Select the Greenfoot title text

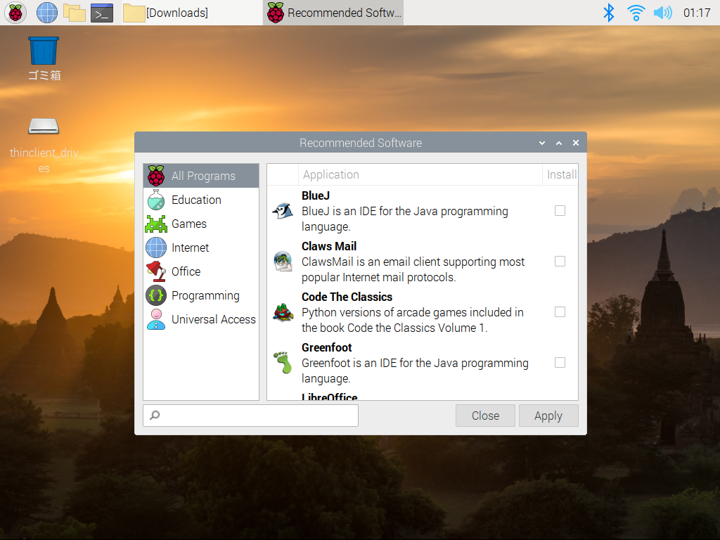326,347
